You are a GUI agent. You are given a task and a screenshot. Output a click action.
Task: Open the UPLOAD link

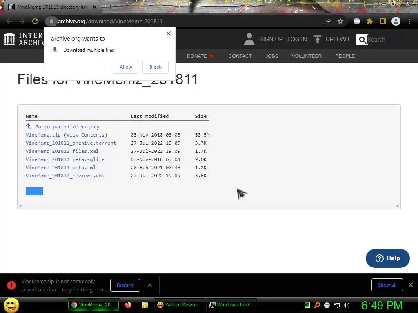tap(337, 39)
